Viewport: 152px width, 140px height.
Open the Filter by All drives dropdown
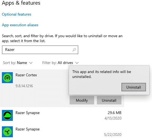pyautogui.click(x=60, y=63)
